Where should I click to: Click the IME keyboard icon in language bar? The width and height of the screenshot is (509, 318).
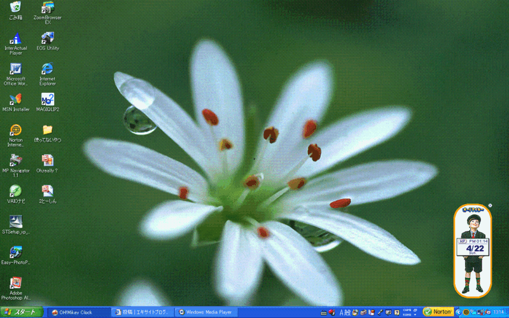pyautogui.click(x=324, y=313)
